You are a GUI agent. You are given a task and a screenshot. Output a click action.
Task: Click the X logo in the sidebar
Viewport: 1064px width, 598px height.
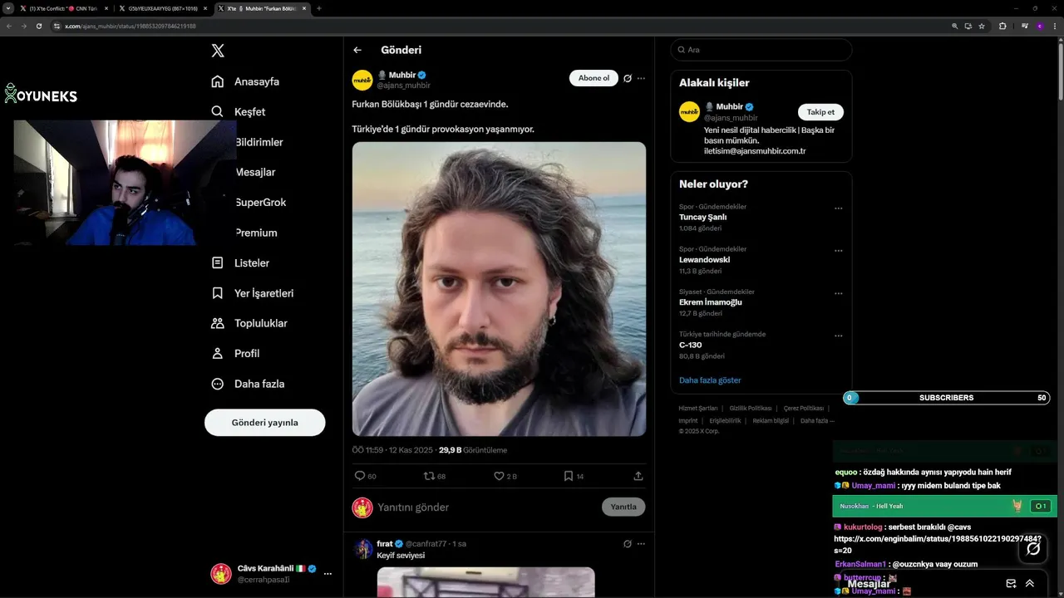click(218, 51)
